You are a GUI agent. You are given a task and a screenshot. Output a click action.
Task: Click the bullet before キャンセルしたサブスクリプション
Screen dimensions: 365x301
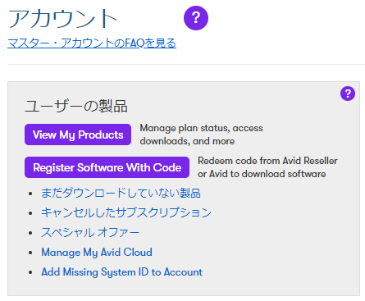pyautogui.click(x=30, y=213)
